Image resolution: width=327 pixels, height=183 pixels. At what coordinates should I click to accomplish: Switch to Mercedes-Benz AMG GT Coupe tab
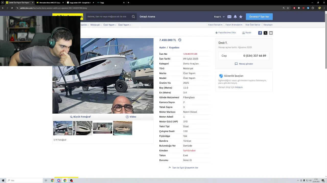click(x=50, y=3)
